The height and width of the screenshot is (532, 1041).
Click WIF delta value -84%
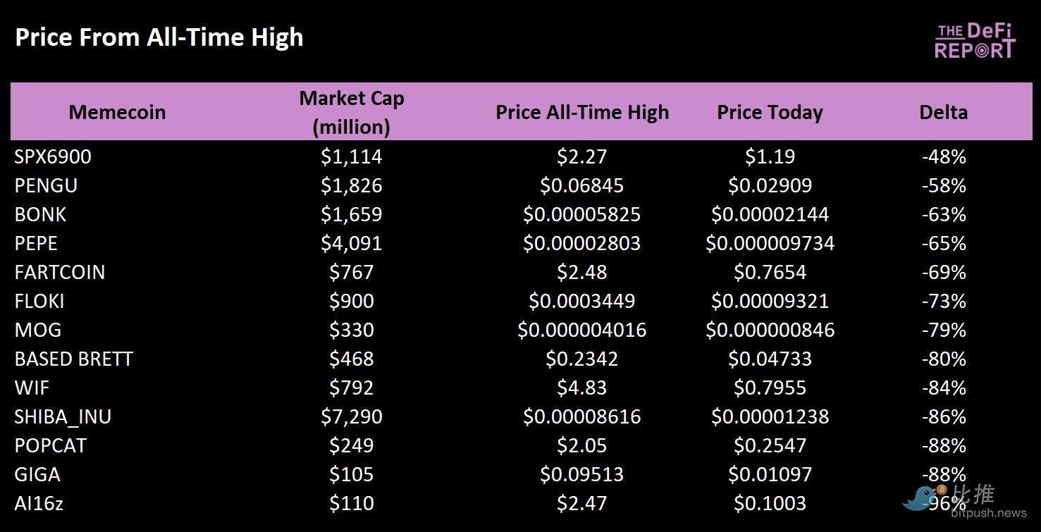[x=943, y=388]
